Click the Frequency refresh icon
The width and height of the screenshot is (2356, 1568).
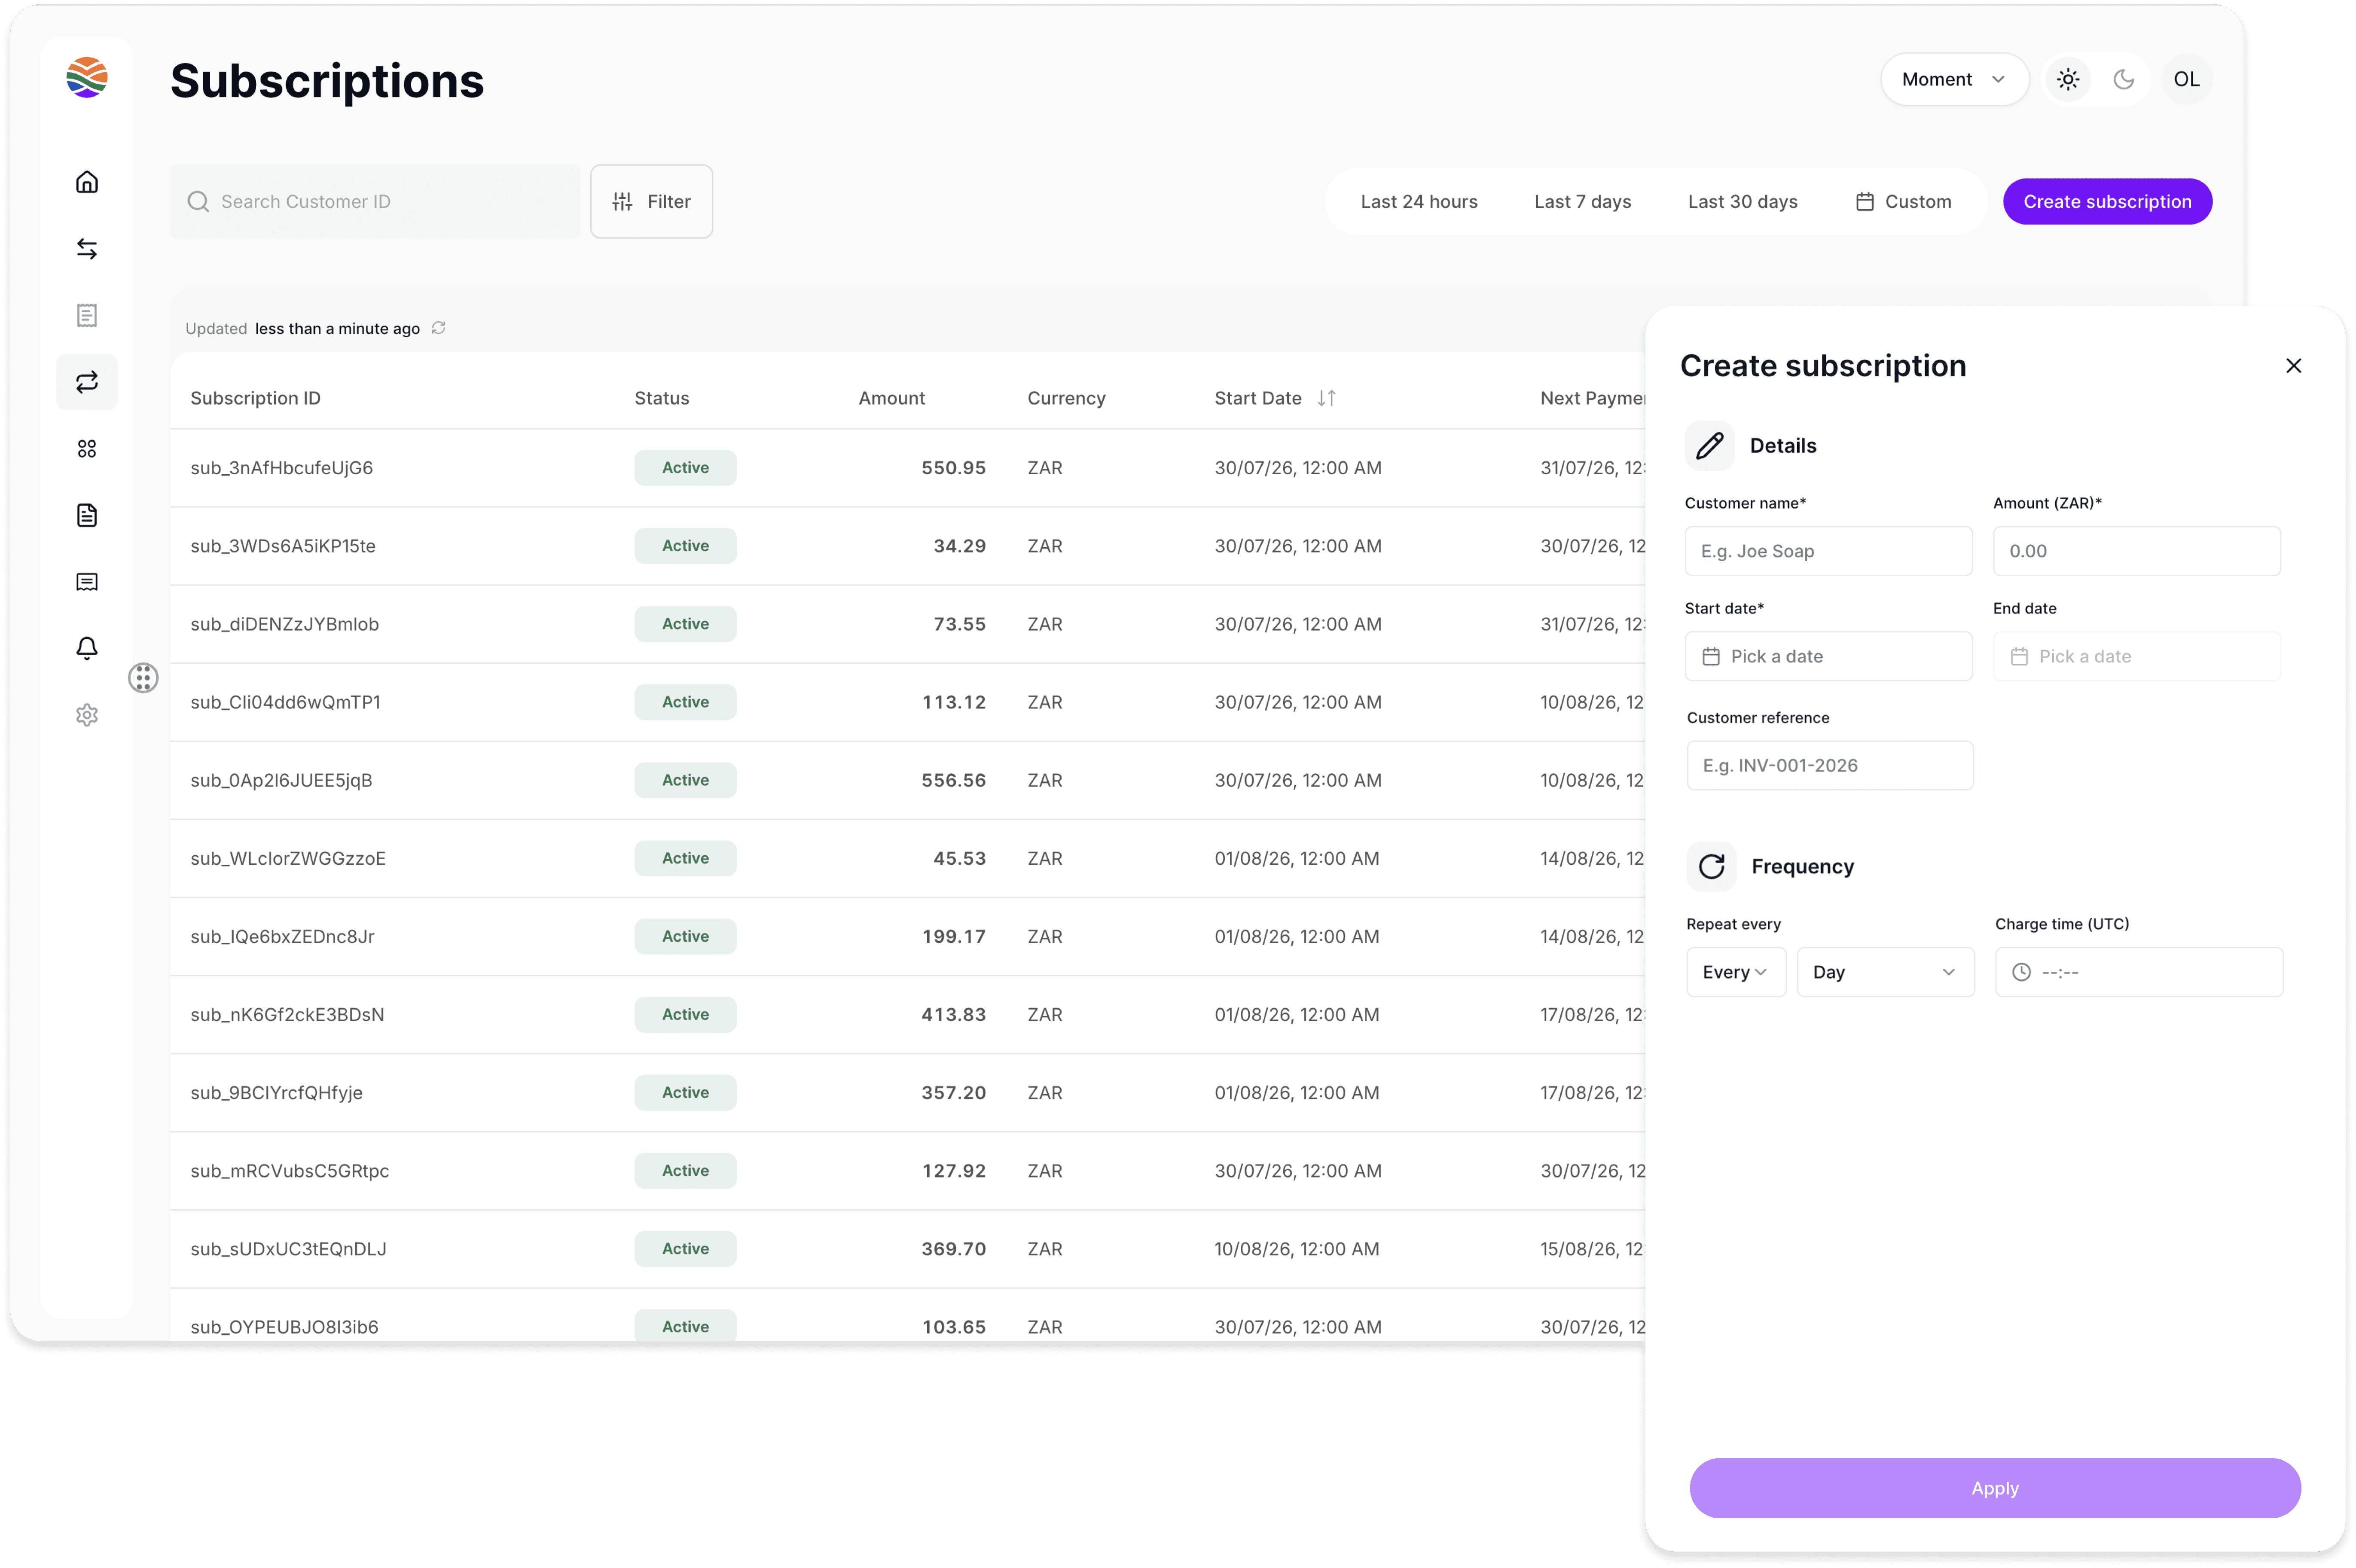coord(1712,866)
